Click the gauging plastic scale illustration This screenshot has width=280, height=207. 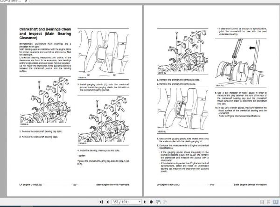point(182,110)
